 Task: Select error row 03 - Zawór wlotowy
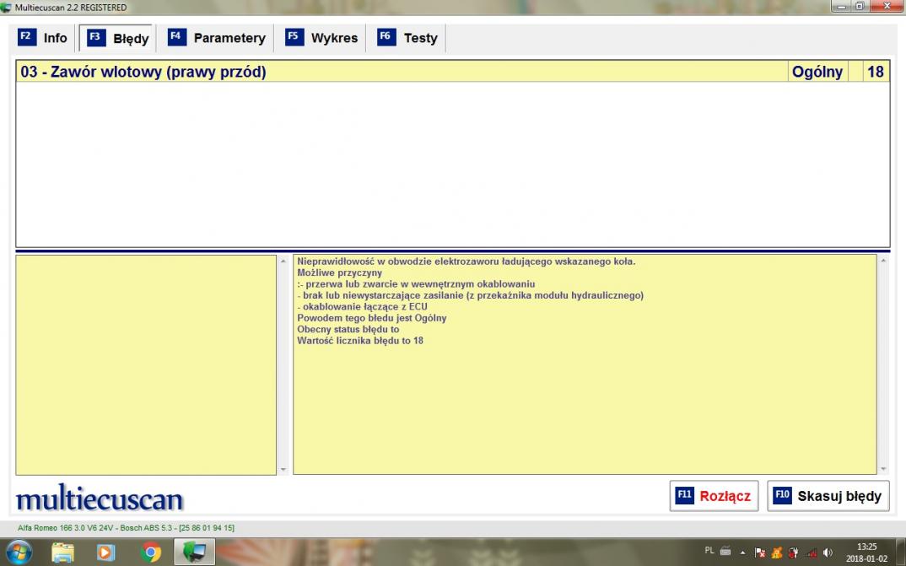coord(453,72)
